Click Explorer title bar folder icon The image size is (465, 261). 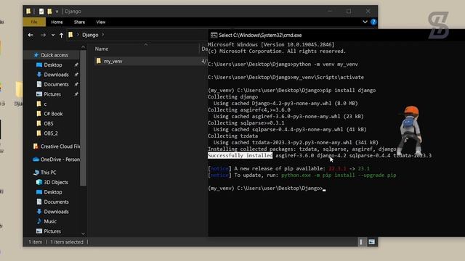point(28,12)
